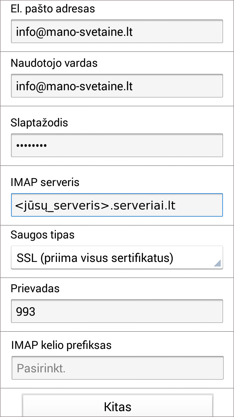Tap the 'IMAP serveris' heading label
The image size is (234, 417).
tap(45, 182)
